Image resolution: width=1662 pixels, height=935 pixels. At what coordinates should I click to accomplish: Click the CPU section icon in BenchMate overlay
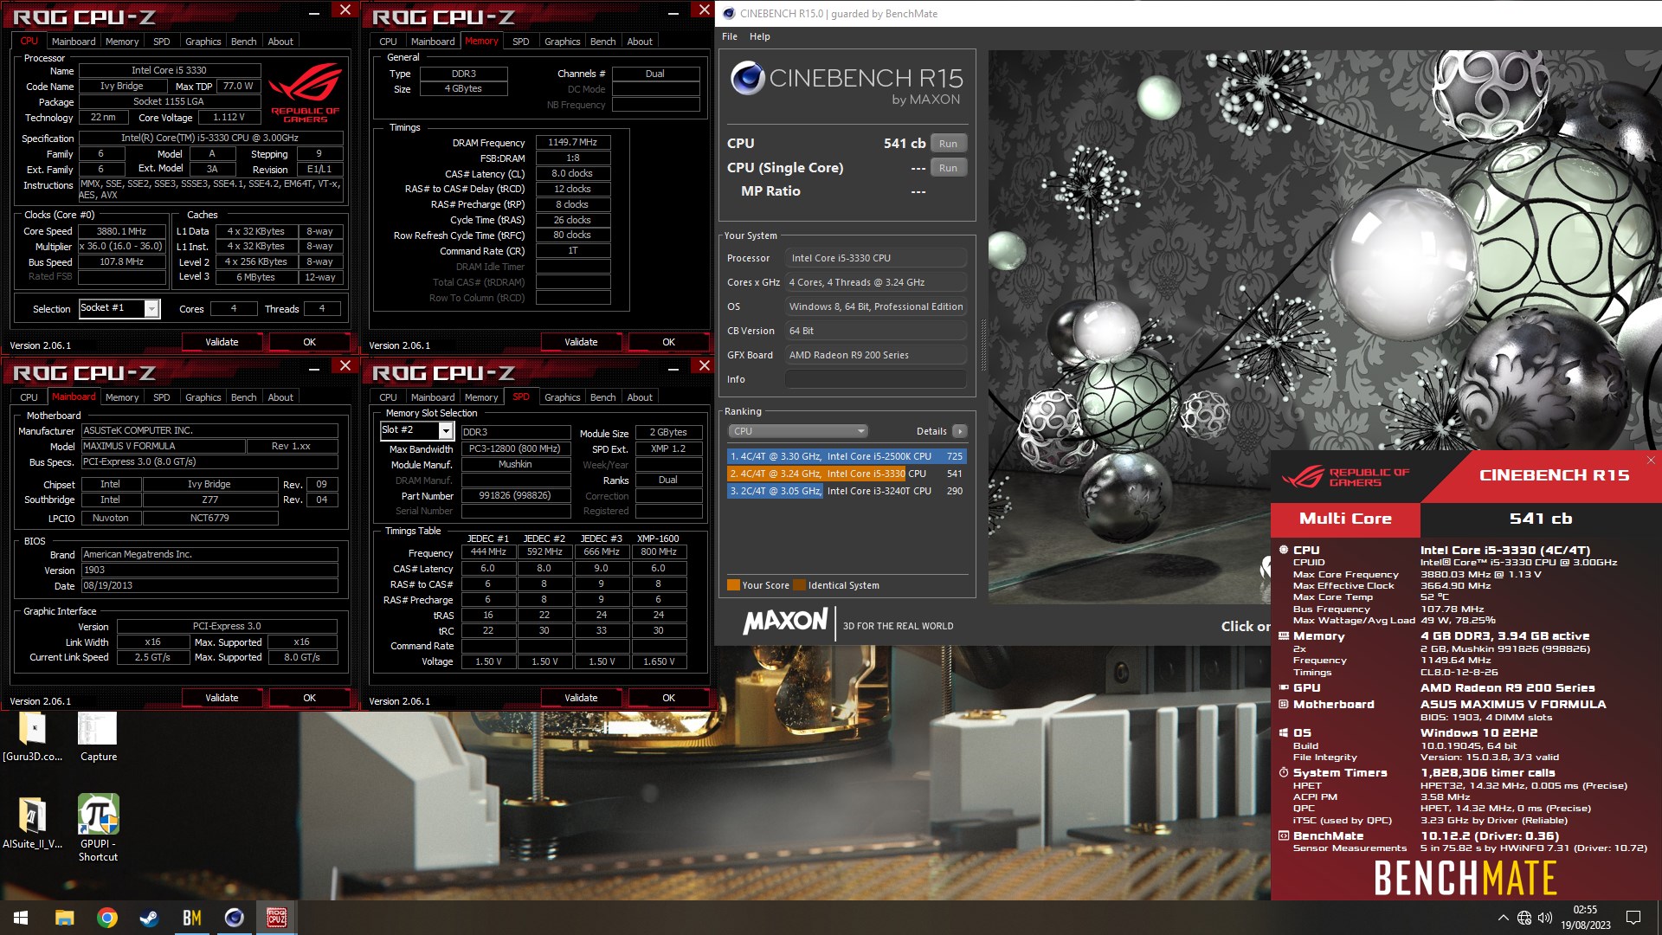(x=1284, y=550)
